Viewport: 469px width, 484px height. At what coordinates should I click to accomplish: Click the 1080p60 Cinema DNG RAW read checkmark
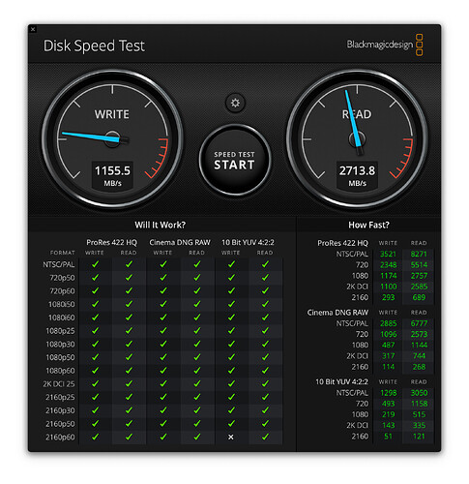click(197, 371)
